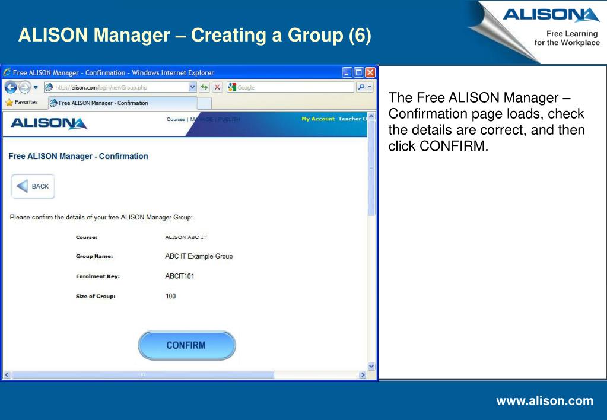Screen dimensions: 607x420
Task: Click the address bar URL field
Action: 116,87
